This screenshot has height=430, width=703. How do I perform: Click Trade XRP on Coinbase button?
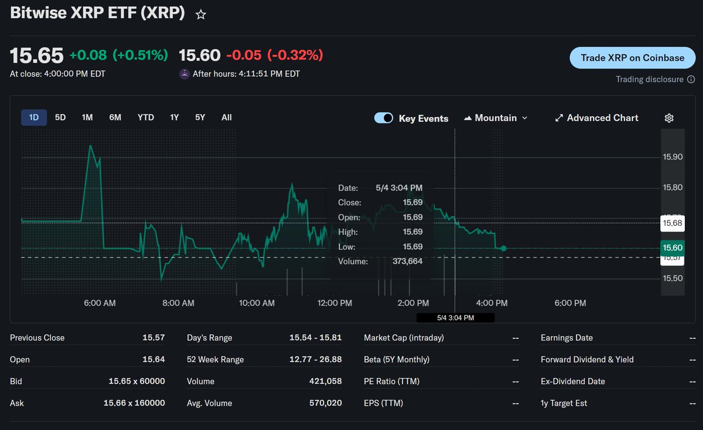pos(632,58)
